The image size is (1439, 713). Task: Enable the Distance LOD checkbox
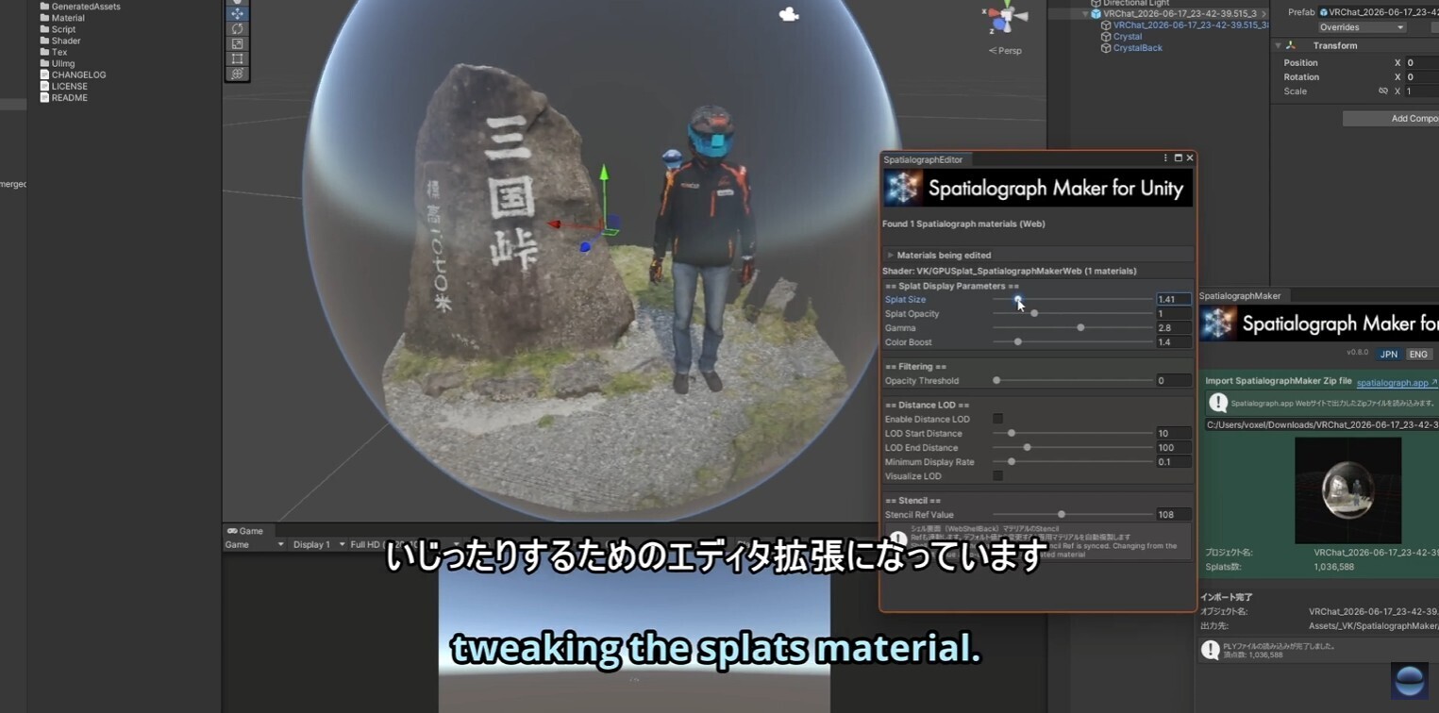997,419
